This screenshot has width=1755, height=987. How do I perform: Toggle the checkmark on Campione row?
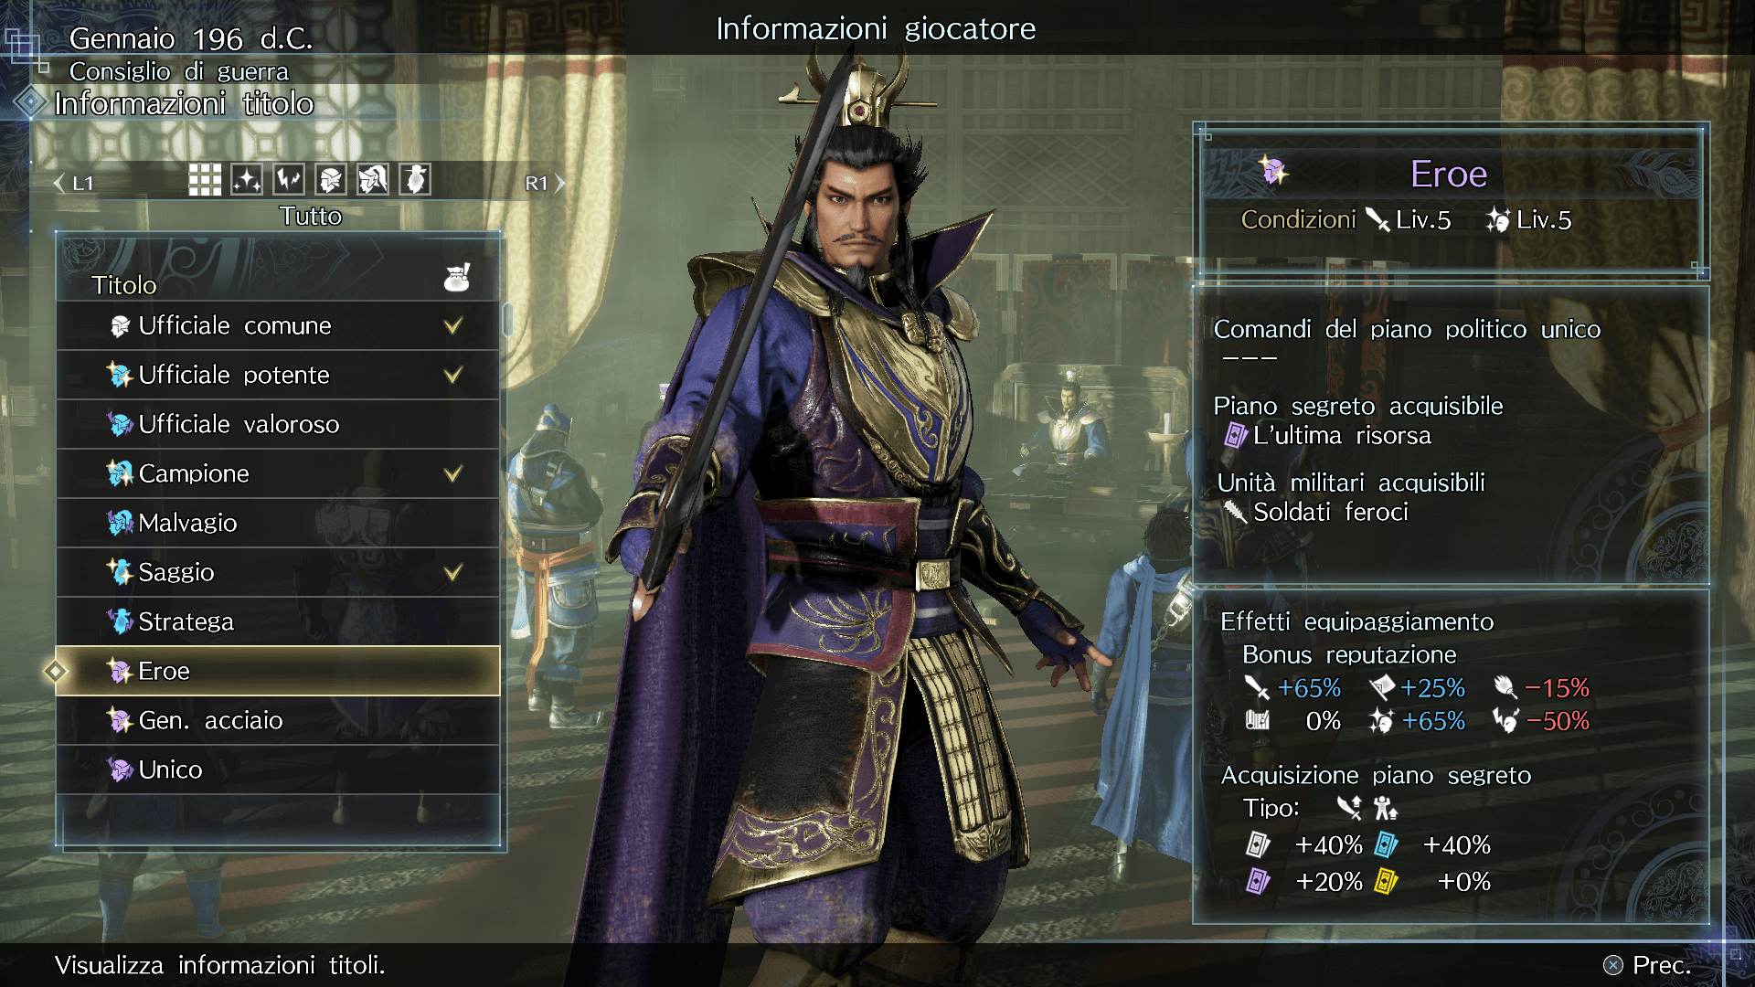tap(452, 473)
